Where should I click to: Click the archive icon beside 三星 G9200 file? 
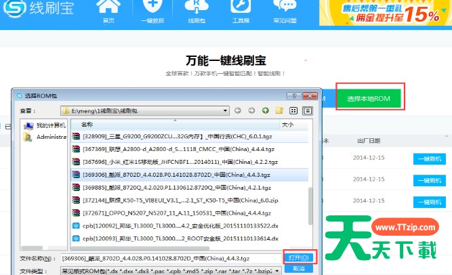(x=76, y=136)
